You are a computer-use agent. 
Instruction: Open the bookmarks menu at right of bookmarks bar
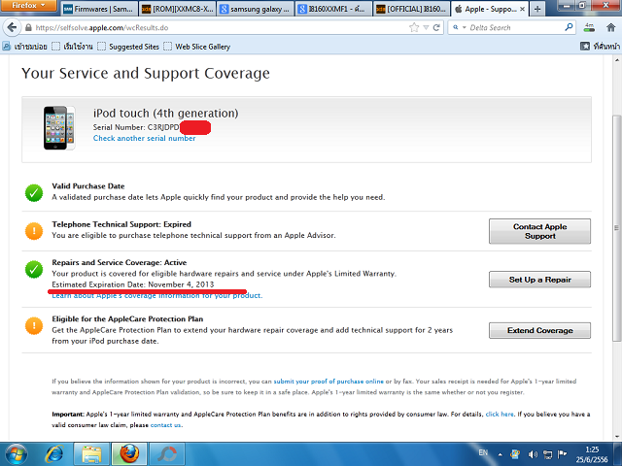pos(600,47)
